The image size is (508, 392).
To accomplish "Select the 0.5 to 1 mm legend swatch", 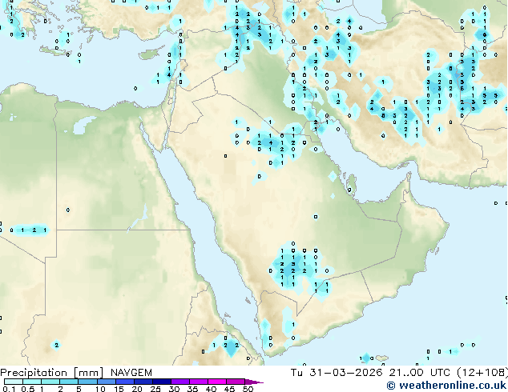I will pos(32,382).
